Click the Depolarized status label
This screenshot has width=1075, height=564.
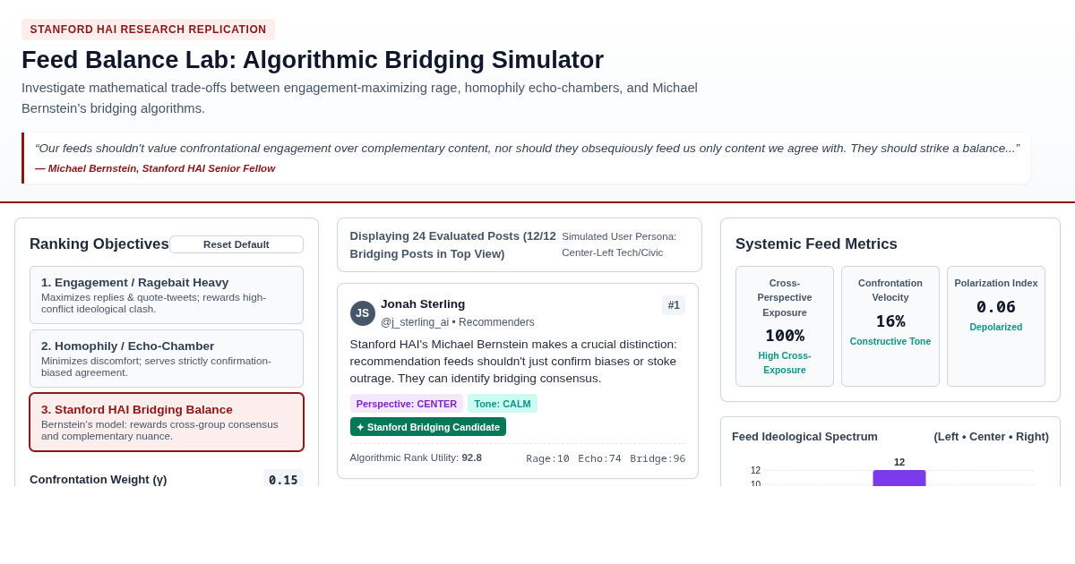click(996, 327)
